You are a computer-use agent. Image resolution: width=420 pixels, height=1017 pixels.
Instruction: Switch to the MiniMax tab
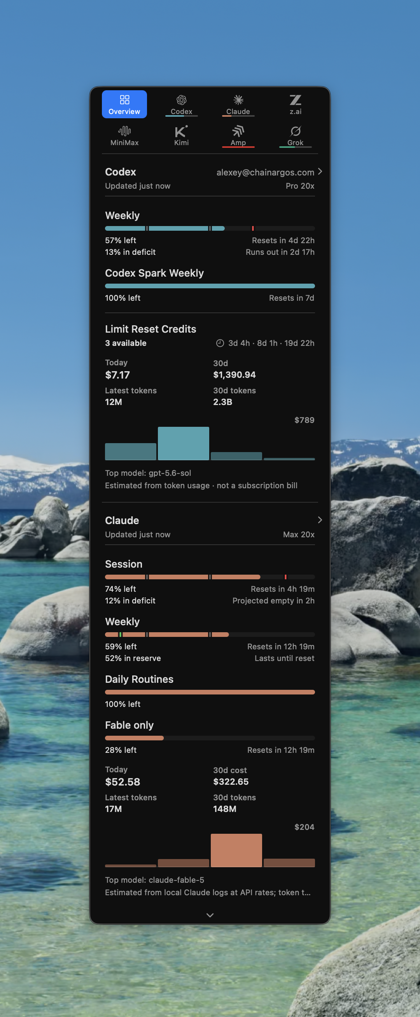click(x=124, y=136)
